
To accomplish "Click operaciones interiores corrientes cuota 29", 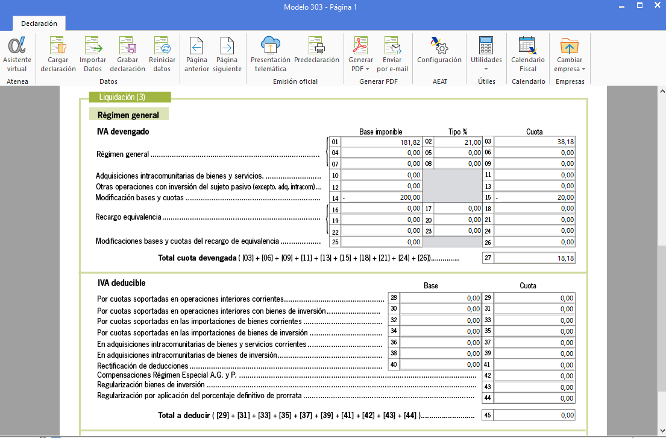I will (x=535, y=298).
